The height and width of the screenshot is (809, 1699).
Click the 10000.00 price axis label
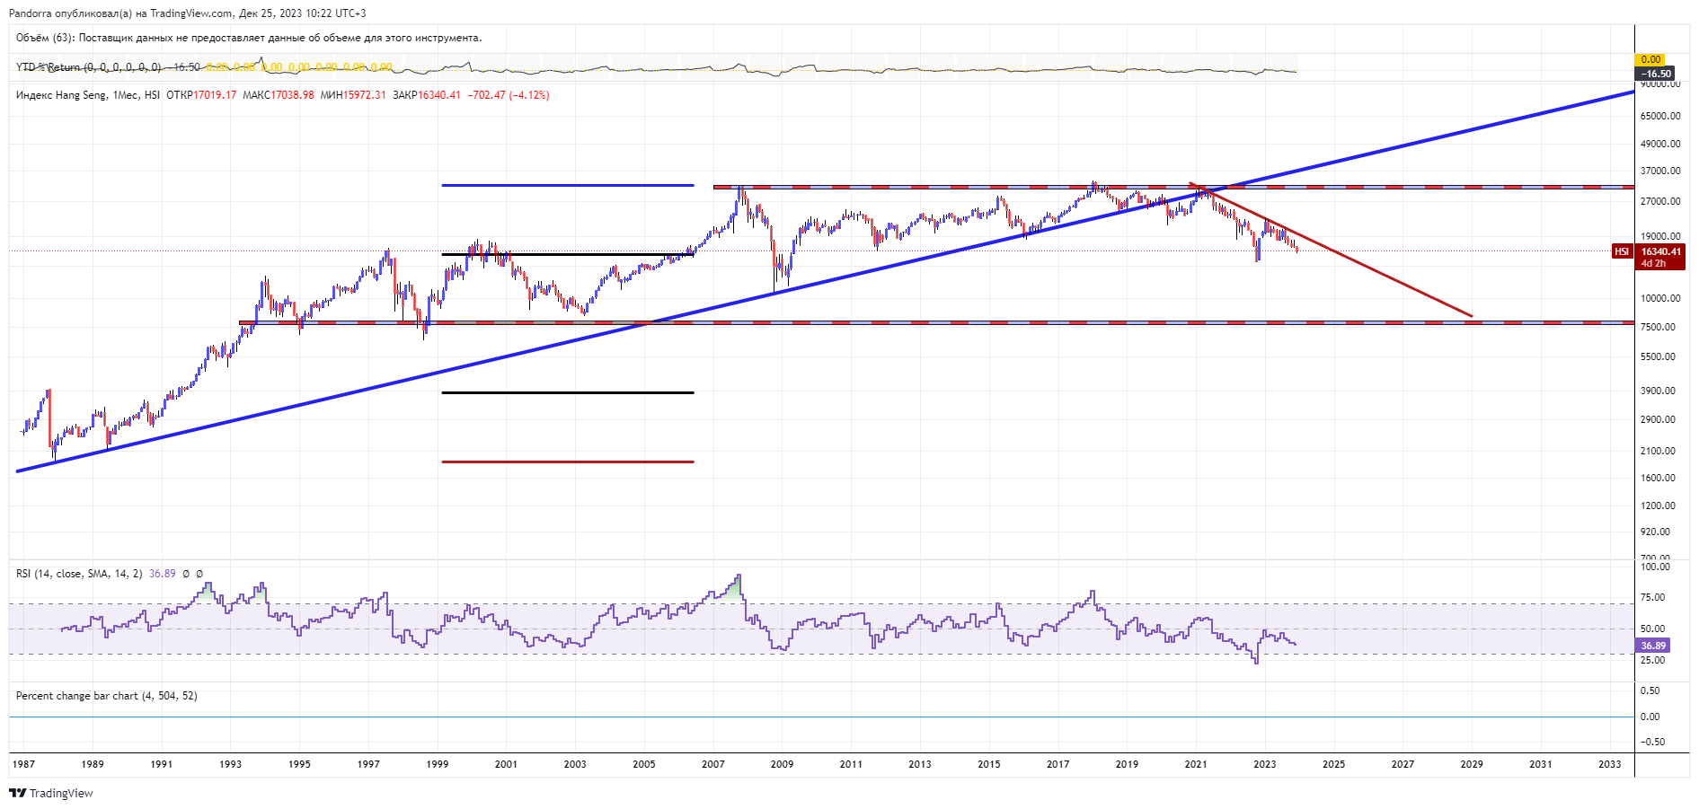point(1660,298)
